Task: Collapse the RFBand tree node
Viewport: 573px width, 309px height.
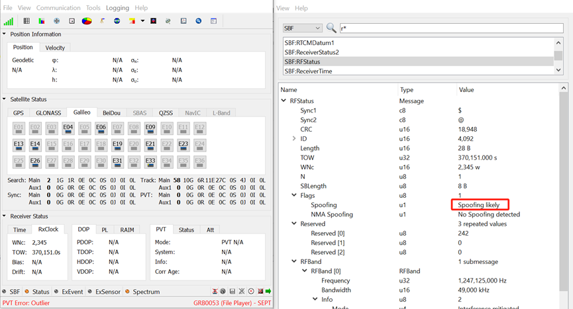Action: coord(294,261)
